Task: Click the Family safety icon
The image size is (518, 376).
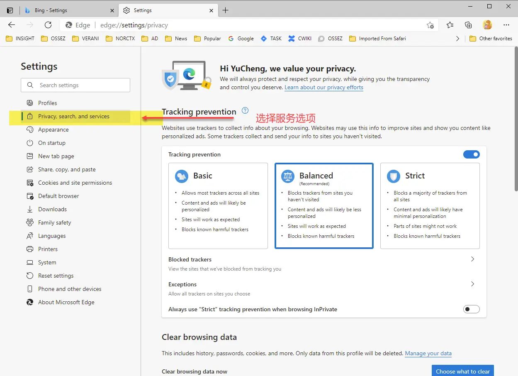Action: [30, 222]
